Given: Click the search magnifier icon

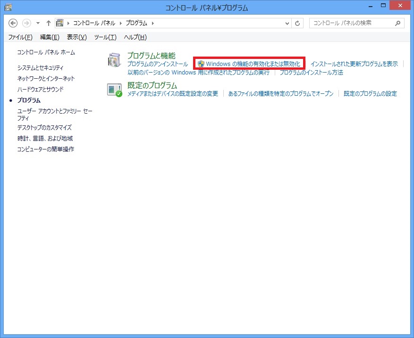Looking at the screenshot, I should (x=397, y=24).
